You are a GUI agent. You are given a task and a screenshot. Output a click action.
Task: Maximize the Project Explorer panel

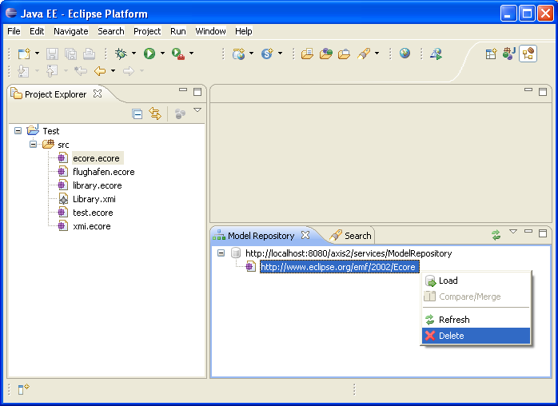point(197,92)
